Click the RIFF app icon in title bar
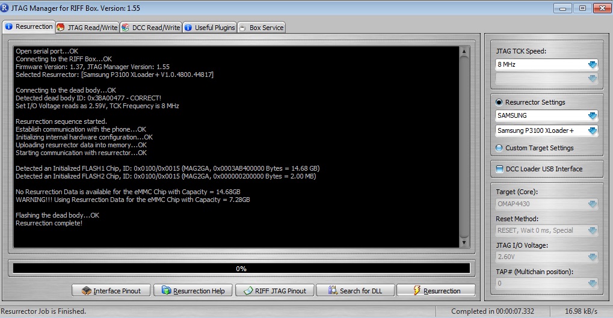 pos(4,8)
